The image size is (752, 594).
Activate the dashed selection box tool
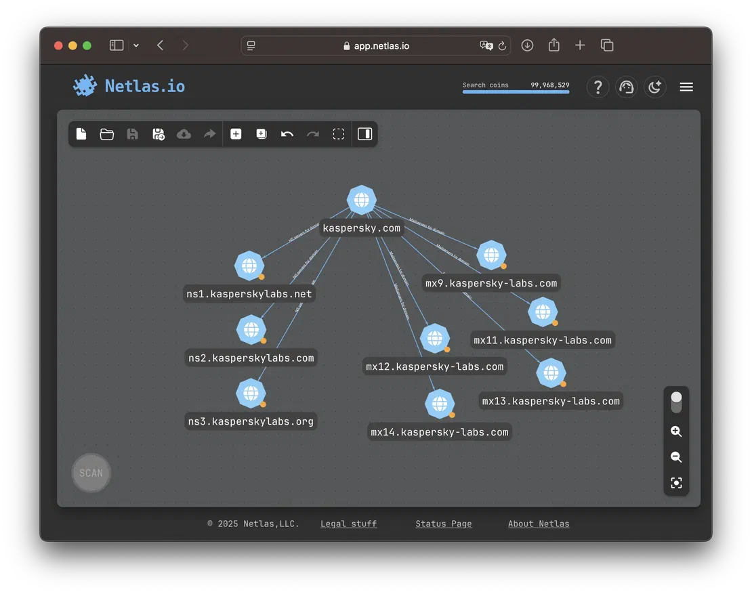pyautogui.click(x=339, y=133)
